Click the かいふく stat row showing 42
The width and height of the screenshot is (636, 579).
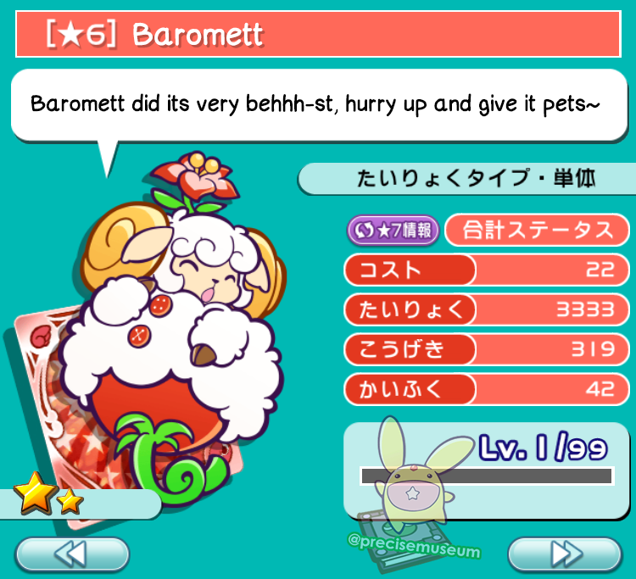(x=487, y=389)
